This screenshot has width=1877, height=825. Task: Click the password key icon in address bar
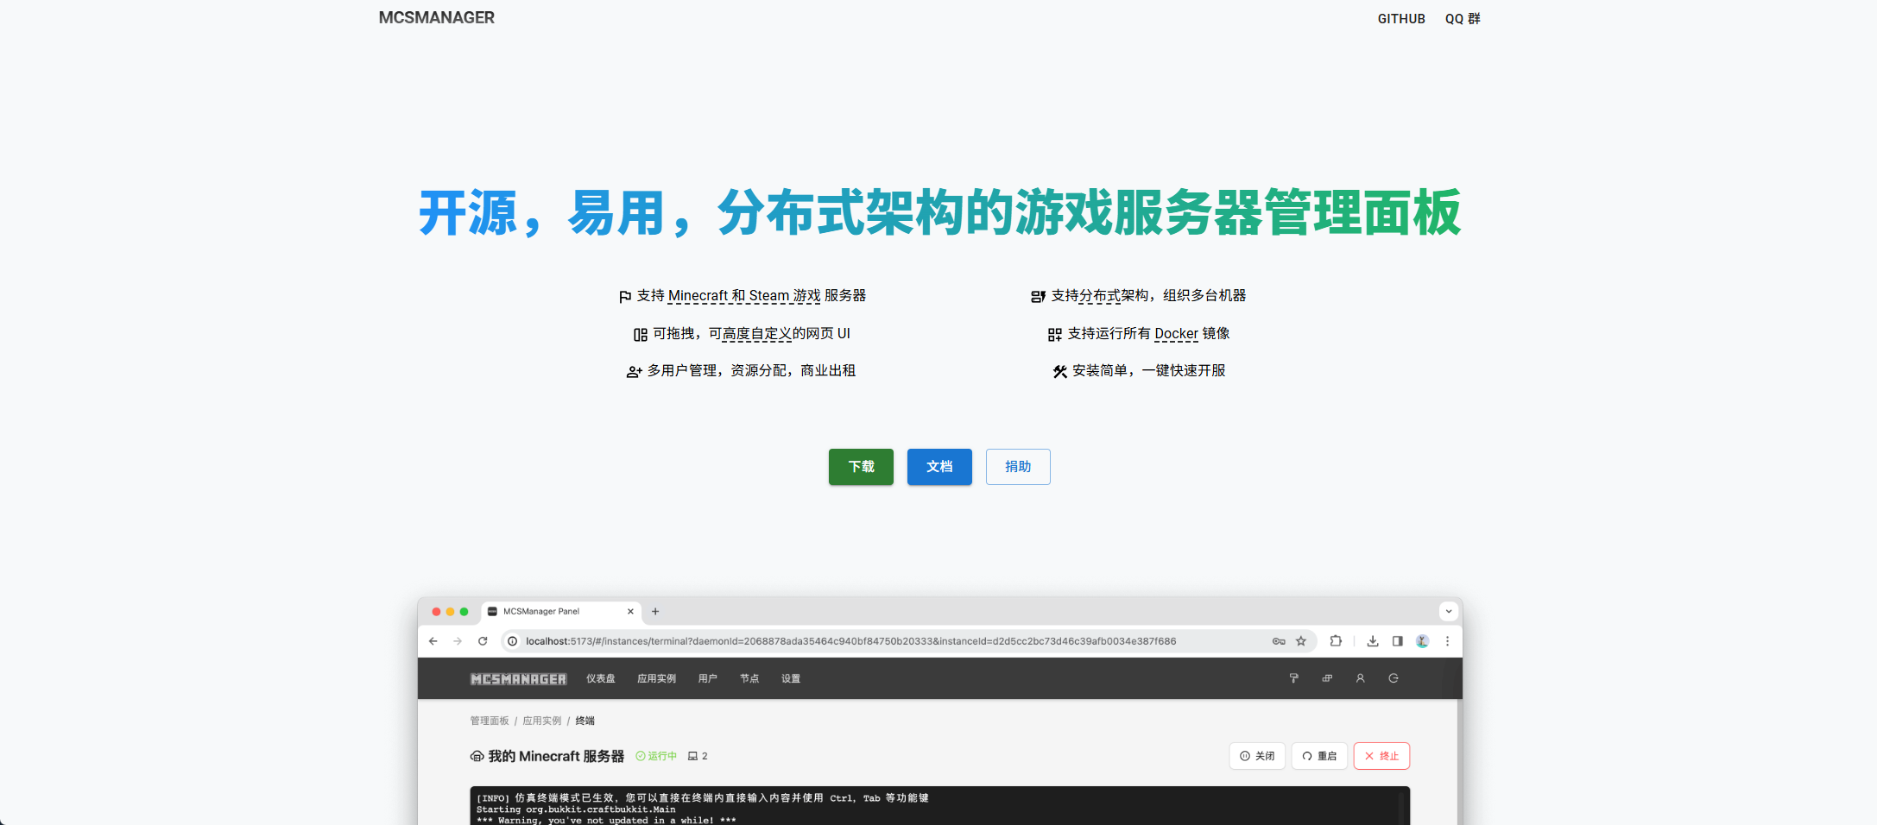point(1279,641)
